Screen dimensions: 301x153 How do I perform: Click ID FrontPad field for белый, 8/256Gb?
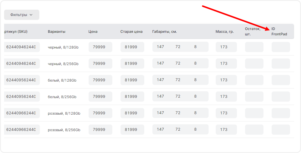pyautogui.click(x=281, y=97)
